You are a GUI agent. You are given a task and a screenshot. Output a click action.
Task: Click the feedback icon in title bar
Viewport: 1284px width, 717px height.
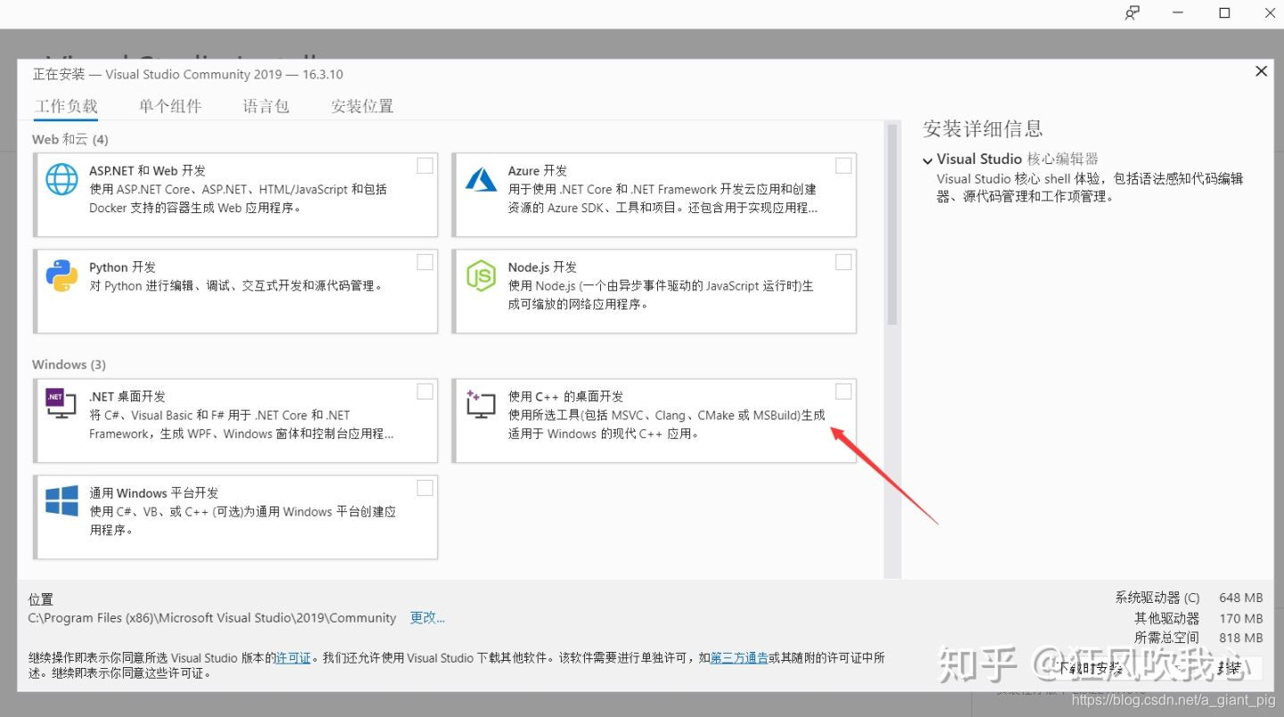[x=1132, y=13]
